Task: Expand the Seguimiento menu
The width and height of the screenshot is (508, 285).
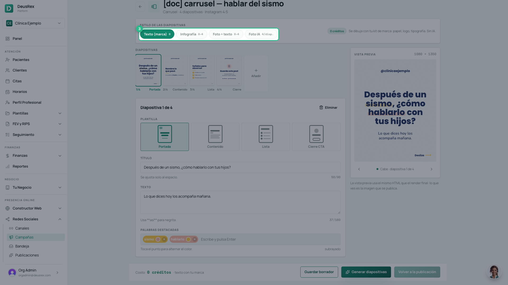Action: (x=34, y=135)
